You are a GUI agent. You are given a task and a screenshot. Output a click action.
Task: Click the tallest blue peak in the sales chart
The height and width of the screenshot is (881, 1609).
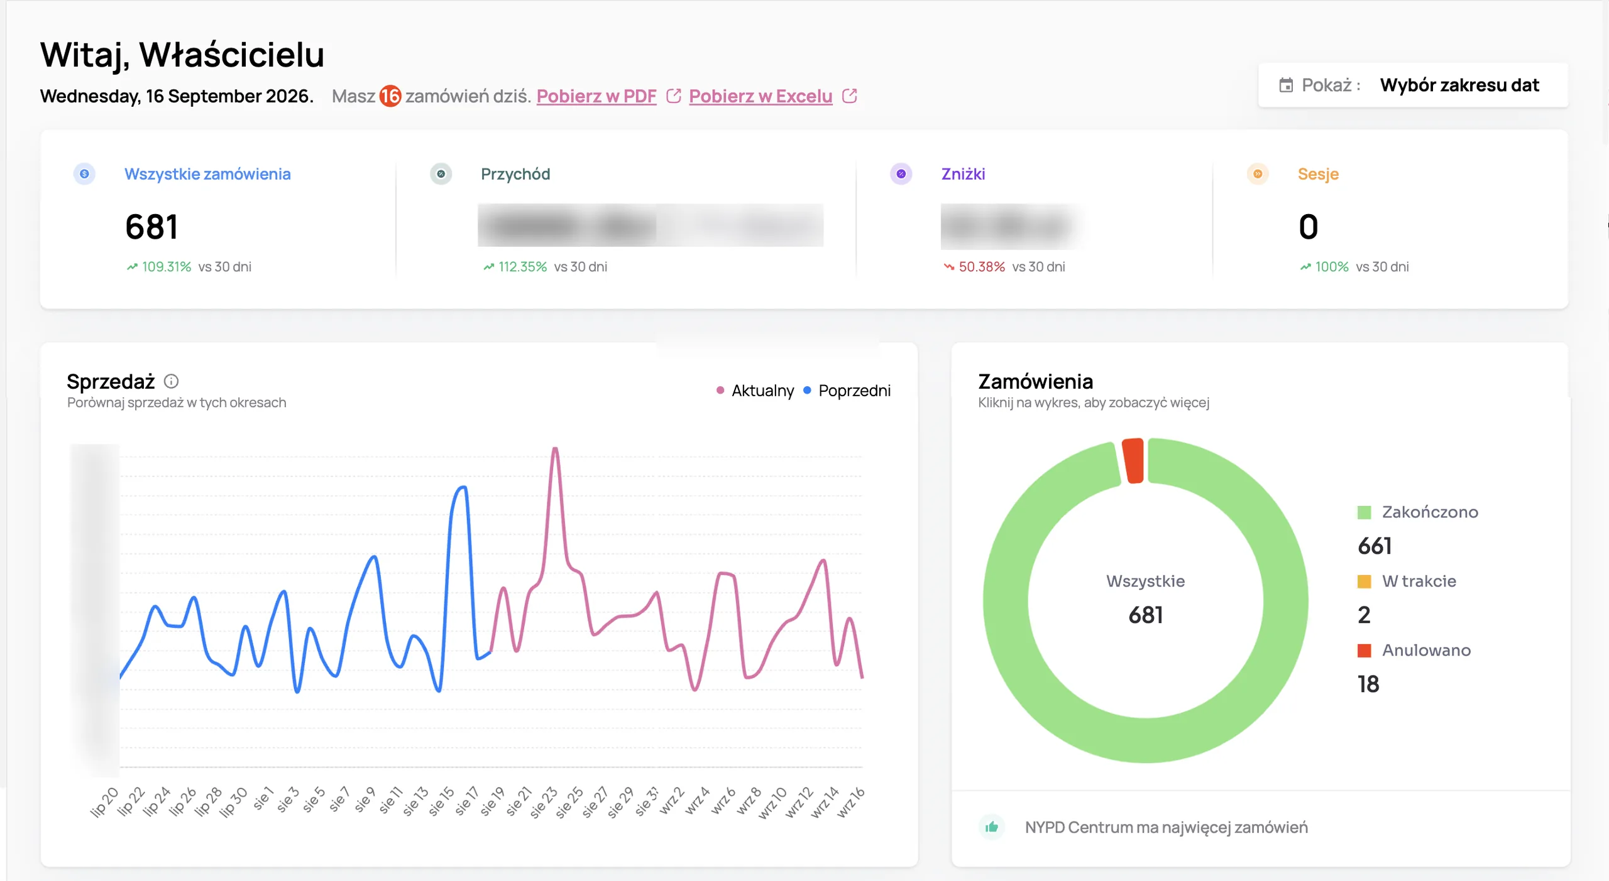pos(463,487)
